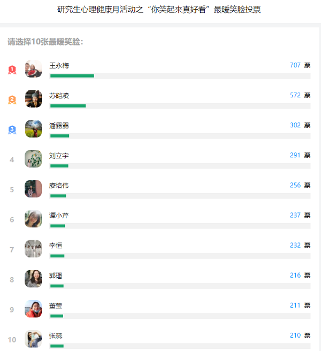Image resolution: width=321 pixels, height=351 pixels.
Task: Click 潘露露's 302 vote count
Action: 295,125
